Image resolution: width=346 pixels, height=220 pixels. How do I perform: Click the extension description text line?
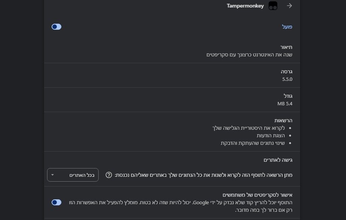[x=249, y=55]
